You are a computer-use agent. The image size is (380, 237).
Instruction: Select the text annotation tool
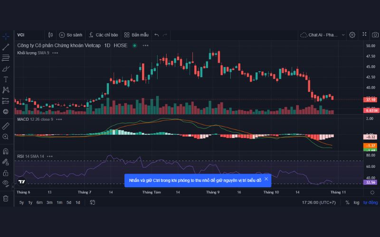coord(6,79)
